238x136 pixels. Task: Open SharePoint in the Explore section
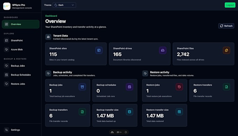[x=21, y=41]
